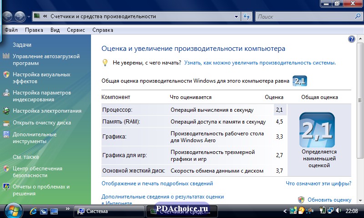Image resolution: width=364 pixels, height=218 pixels.
Task: Launch Internet Explorer from Quick Launch
Action: (x=33, y=211)
